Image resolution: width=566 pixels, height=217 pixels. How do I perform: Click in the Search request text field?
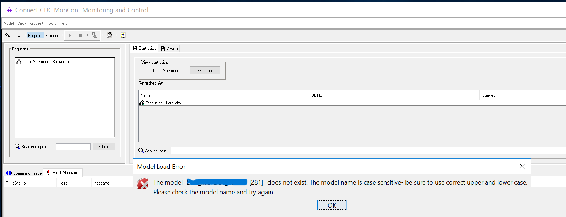tap(73, 147)
